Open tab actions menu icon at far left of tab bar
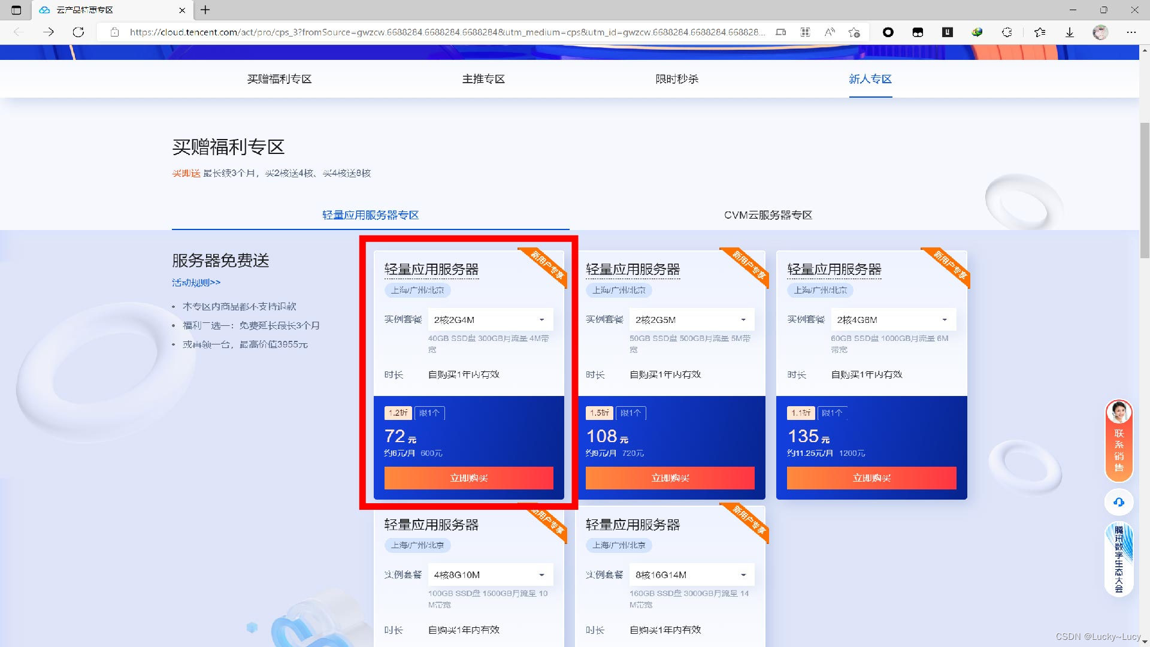 16,10
